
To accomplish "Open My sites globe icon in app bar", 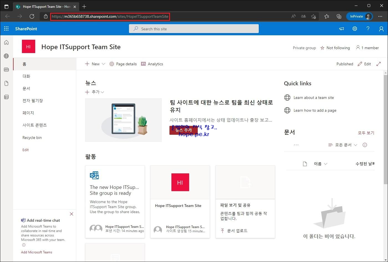I will 6,56.
